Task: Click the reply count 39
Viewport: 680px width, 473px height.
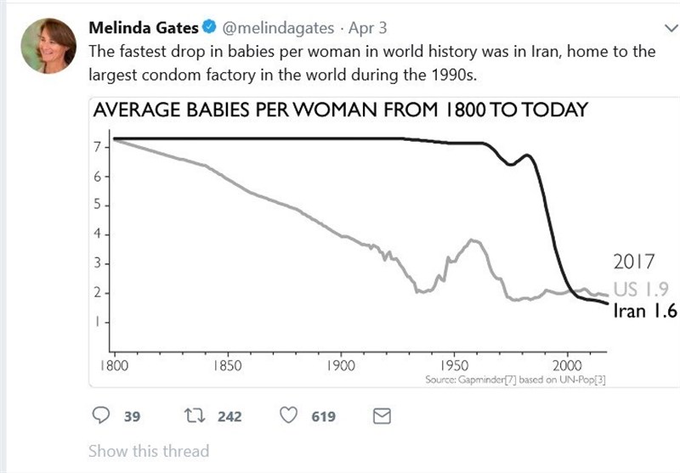Action: [132, 416]
